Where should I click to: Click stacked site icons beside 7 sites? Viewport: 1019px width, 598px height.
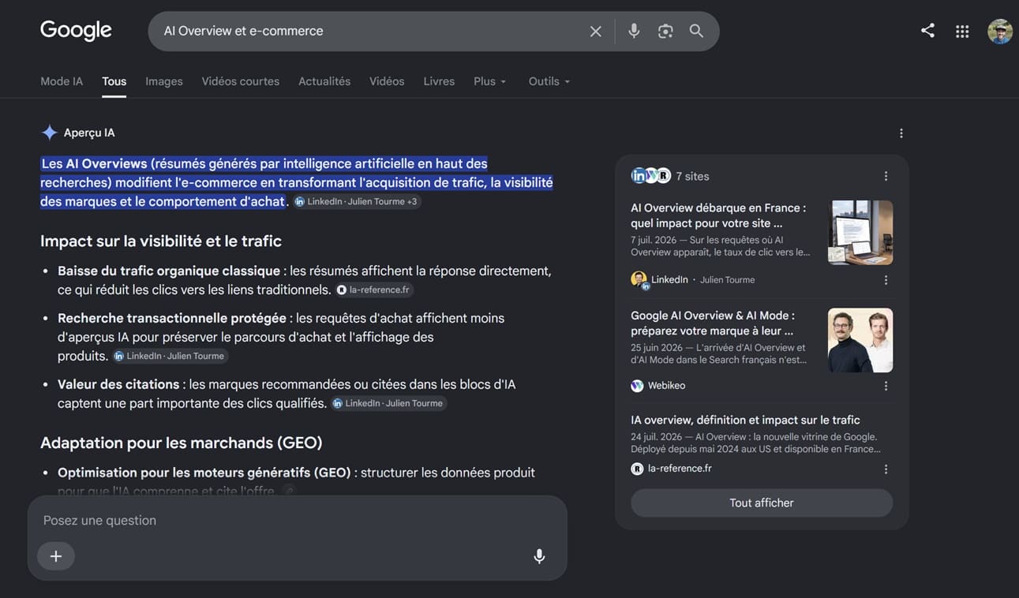[650, 176]
